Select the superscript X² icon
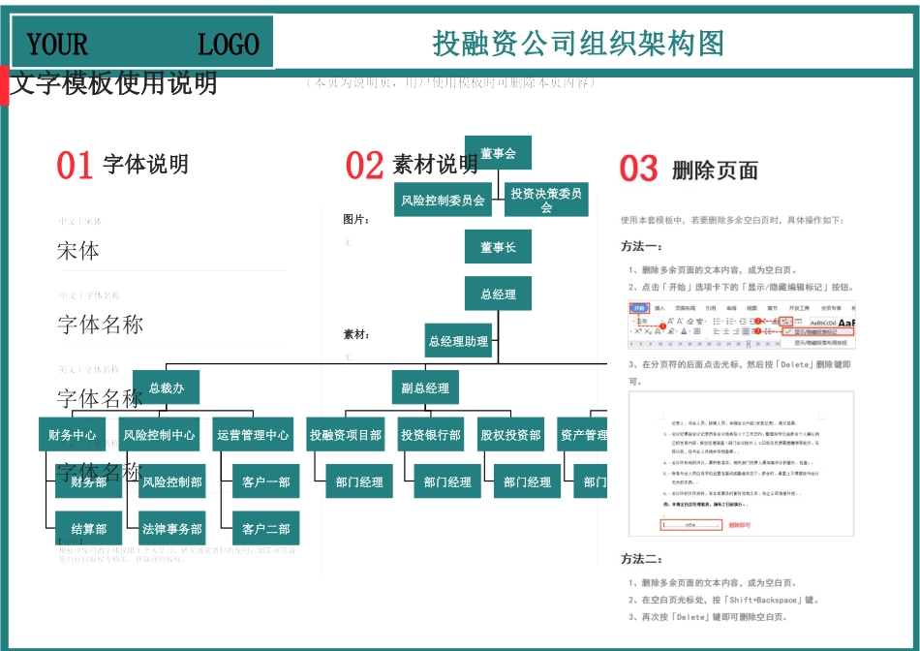The image size is (920, 651). tap(637, 331)
